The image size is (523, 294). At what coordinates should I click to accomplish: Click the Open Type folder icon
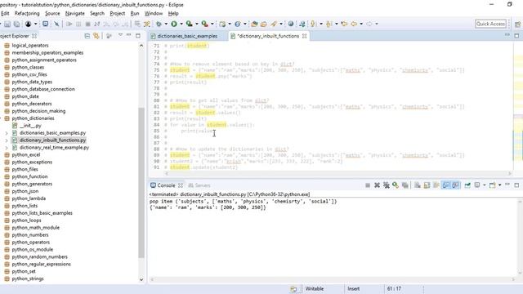coord(254,24)
